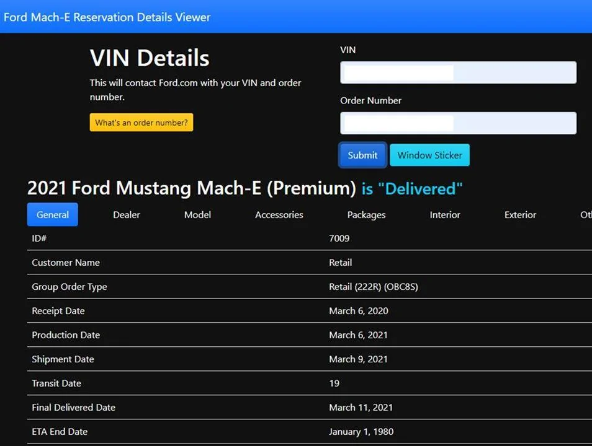The image size is (592, 446).
Task: Click the Order Number input field
Action: point(458,123)
